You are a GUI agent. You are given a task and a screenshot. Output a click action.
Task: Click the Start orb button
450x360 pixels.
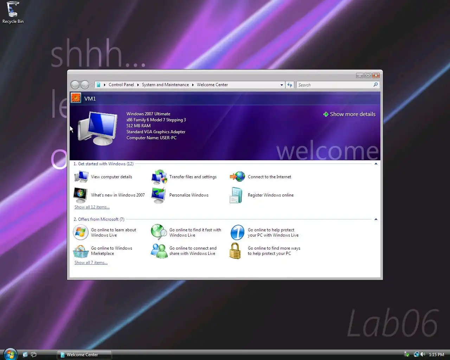tap(10, 354)
